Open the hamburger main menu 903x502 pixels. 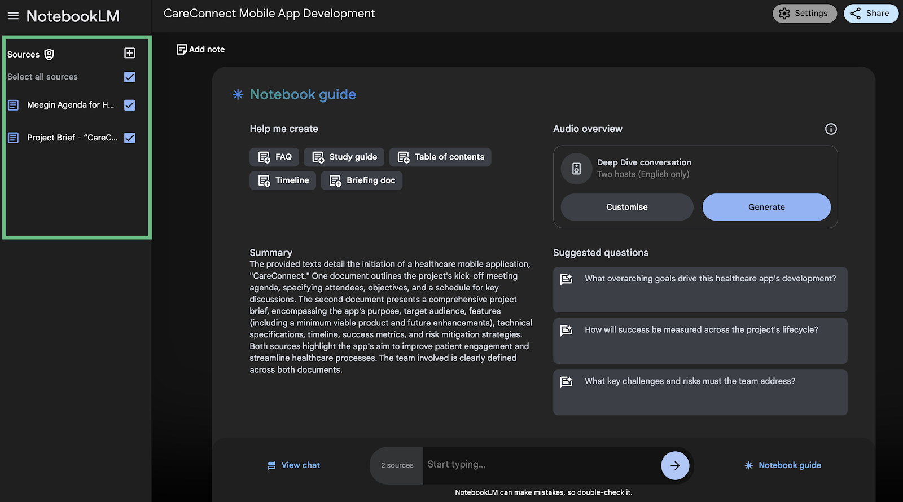[x=13, y=16]
